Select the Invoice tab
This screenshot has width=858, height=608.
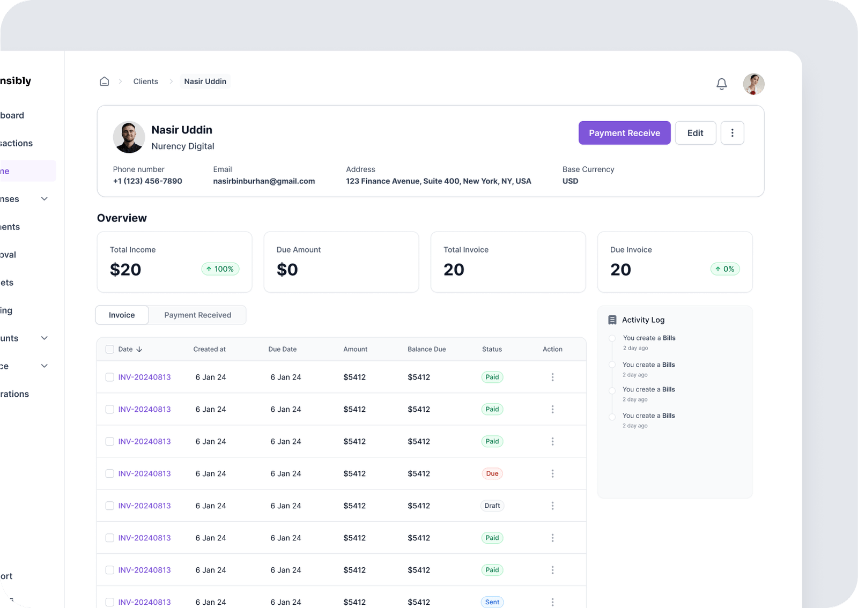click(122, 315)
